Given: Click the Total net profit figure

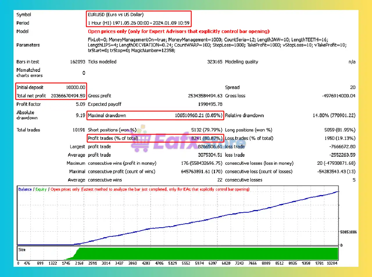Looking at the screenshot, I should click(x=68, y=96).
